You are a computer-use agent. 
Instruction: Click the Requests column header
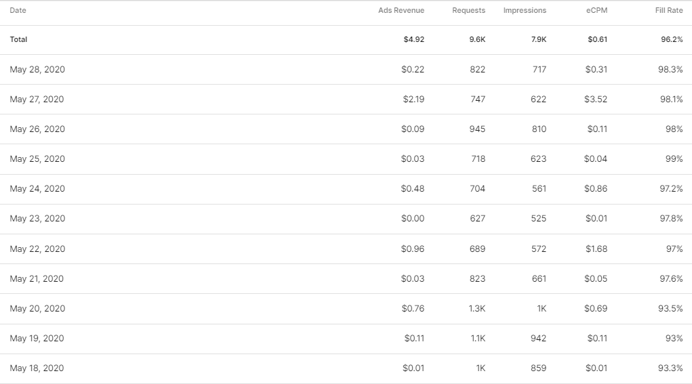pos(469,11)
